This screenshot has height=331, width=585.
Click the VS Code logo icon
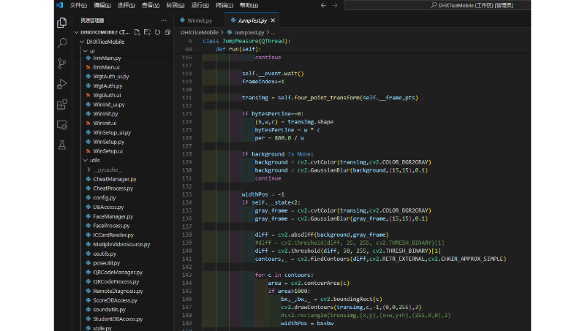tap(60, 5)
